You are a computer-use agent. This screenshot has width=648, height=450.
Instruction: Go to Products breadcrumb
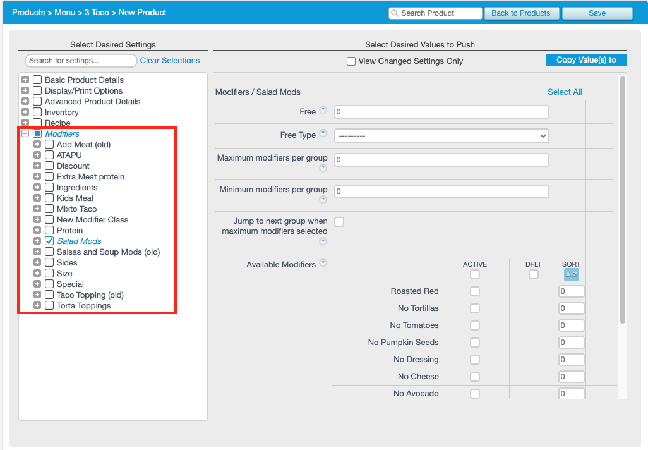(28, 13)
